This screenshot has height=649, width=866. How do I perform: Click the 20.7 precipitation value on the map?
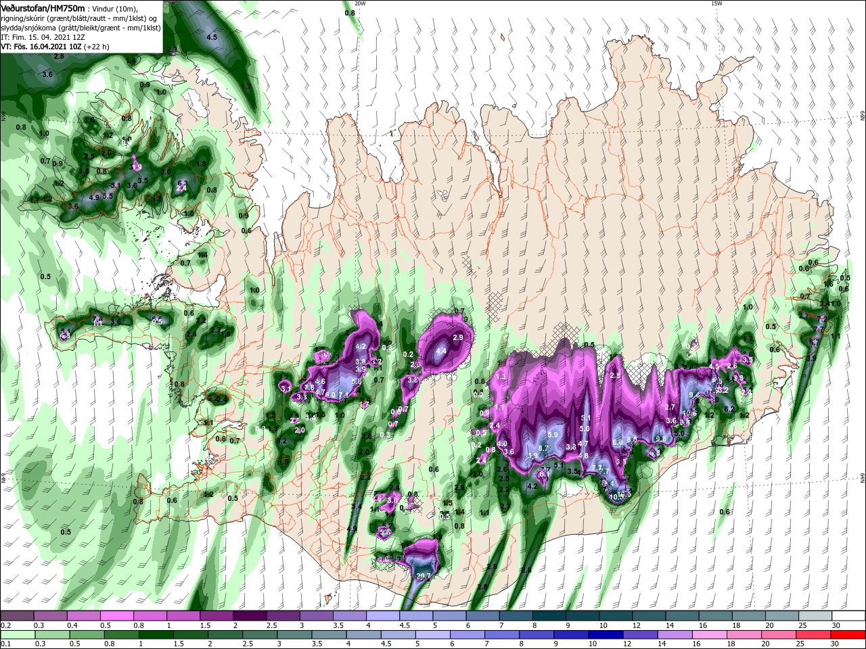pos(424,576)
